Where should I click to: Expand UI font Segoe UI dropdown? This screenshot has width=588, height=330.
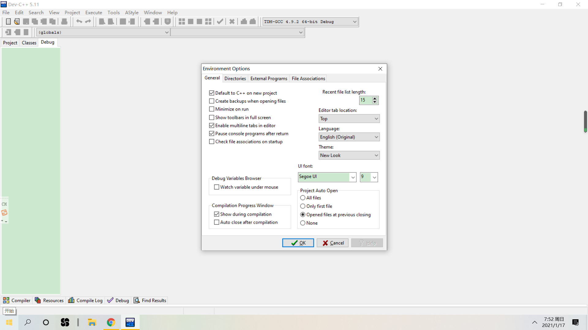coord(353,177)
